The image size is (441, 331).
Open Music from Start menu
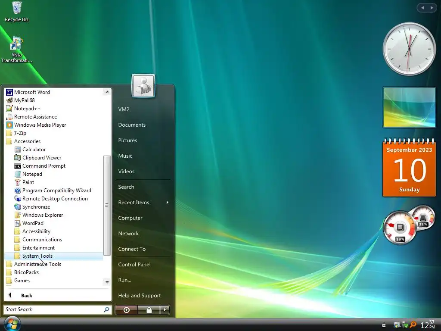[x=125, y=156]
